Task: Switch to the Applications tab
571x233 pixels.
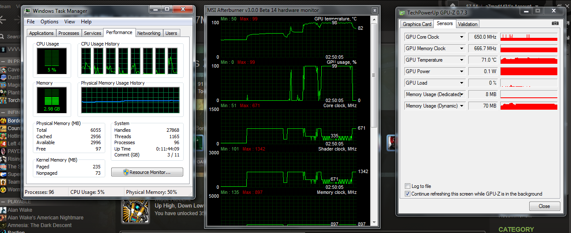Action: coord(41,33)
